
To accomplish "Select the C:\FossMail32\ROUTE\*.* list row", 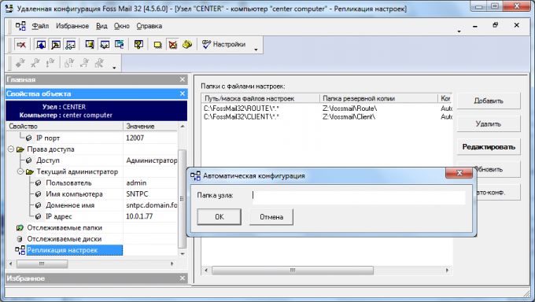I will 327,109.
